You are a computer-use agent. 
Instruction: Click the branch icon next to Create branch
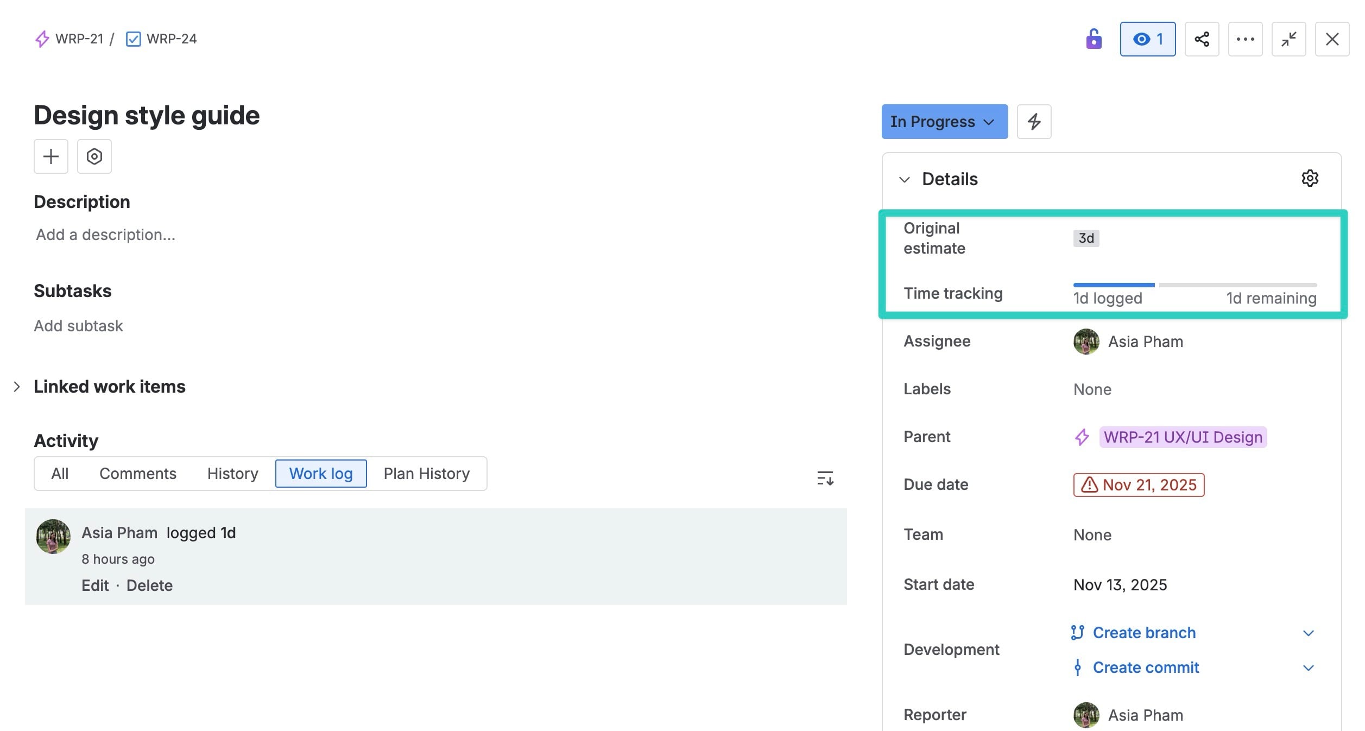tap(1078, 633)
